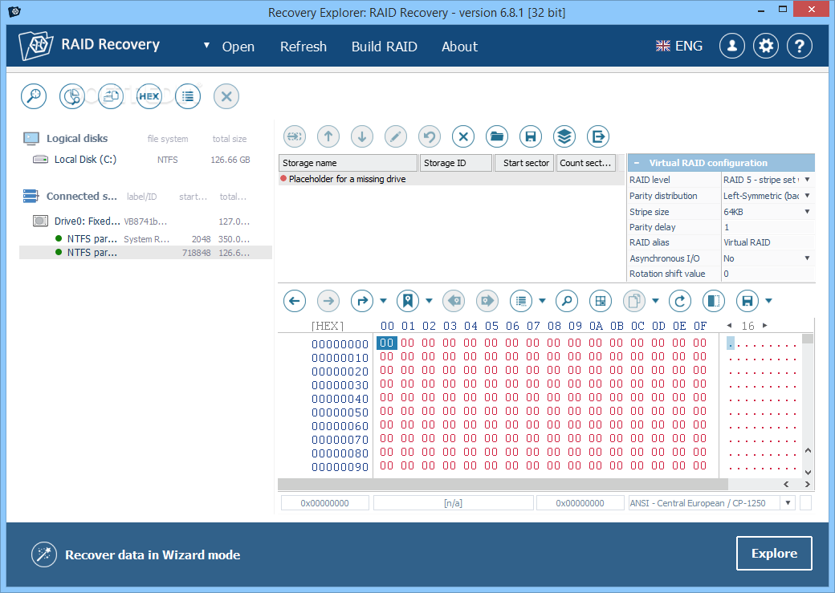Remove component with the X circle icon
Screen dimensions: 835x593
(463, 136)
